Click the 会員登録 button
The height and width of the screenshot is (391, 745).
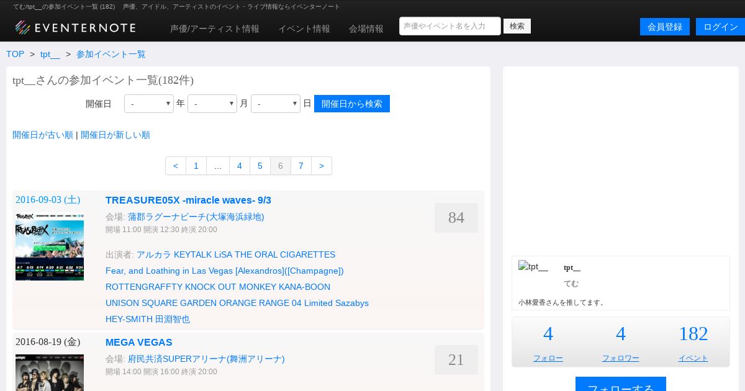point(665,27)
